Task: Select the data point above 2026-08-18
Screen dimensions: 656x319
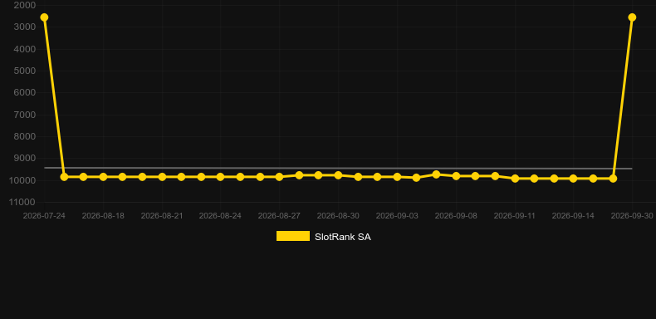Action: tap(103, 177)
